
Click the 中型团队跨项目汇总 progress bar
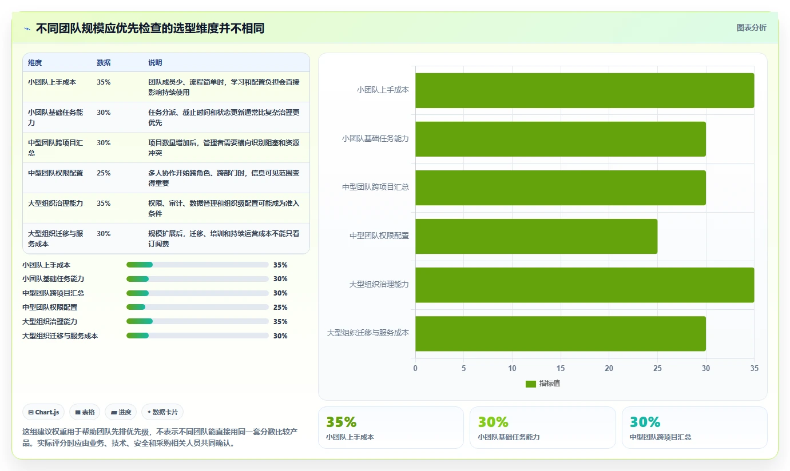[197, 293]
